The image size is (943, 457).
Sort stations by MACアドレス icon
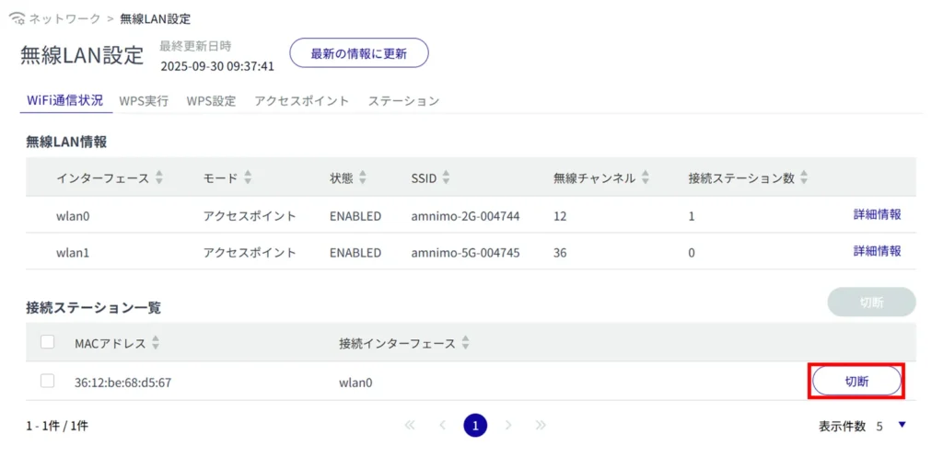point(156,343)
